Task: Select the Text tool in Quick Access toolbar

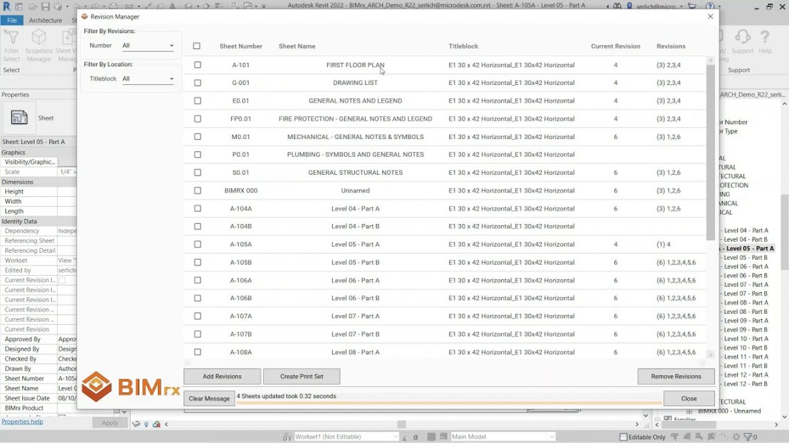Action: [171, 6]
